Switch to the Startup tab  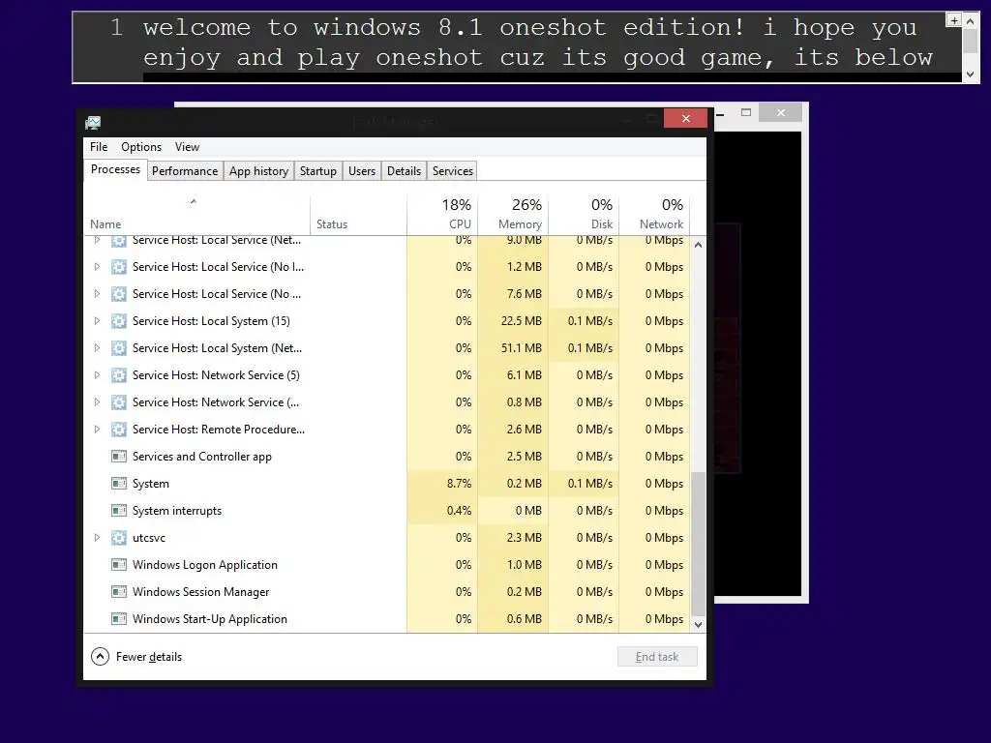[x=317, y=170]
